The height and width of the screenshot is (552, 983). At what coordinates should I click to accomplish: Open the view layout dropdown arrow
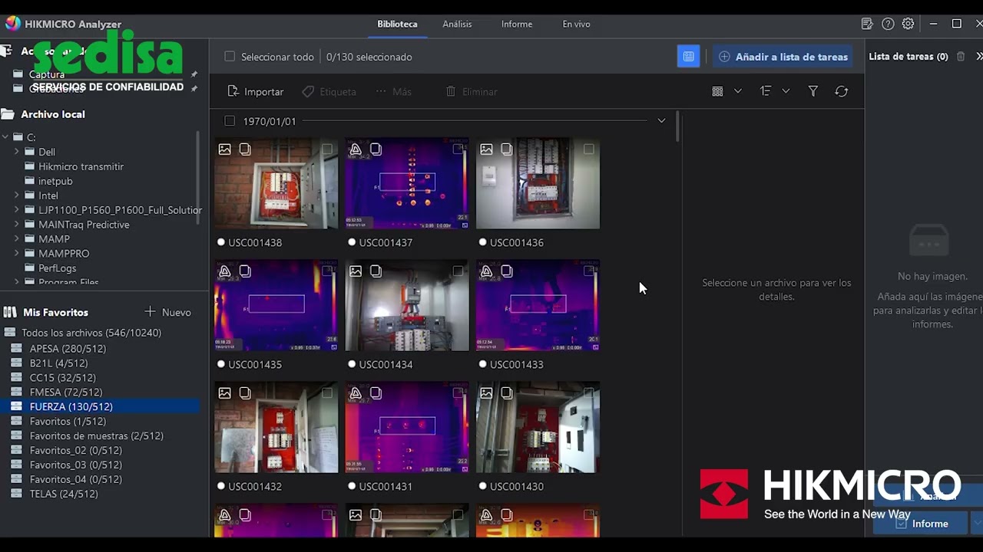(738, 91)
